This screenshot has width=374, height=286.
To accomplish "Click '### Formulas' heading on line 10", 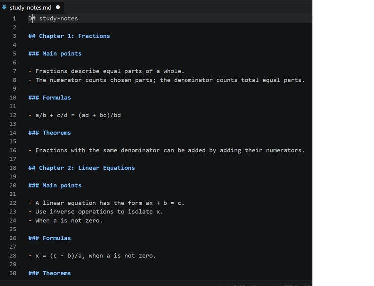I will pyautogui.click(x=50, y=98).
